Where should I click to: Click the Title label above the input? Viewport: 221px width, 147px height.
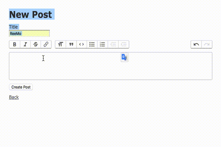tap(14, 27)
